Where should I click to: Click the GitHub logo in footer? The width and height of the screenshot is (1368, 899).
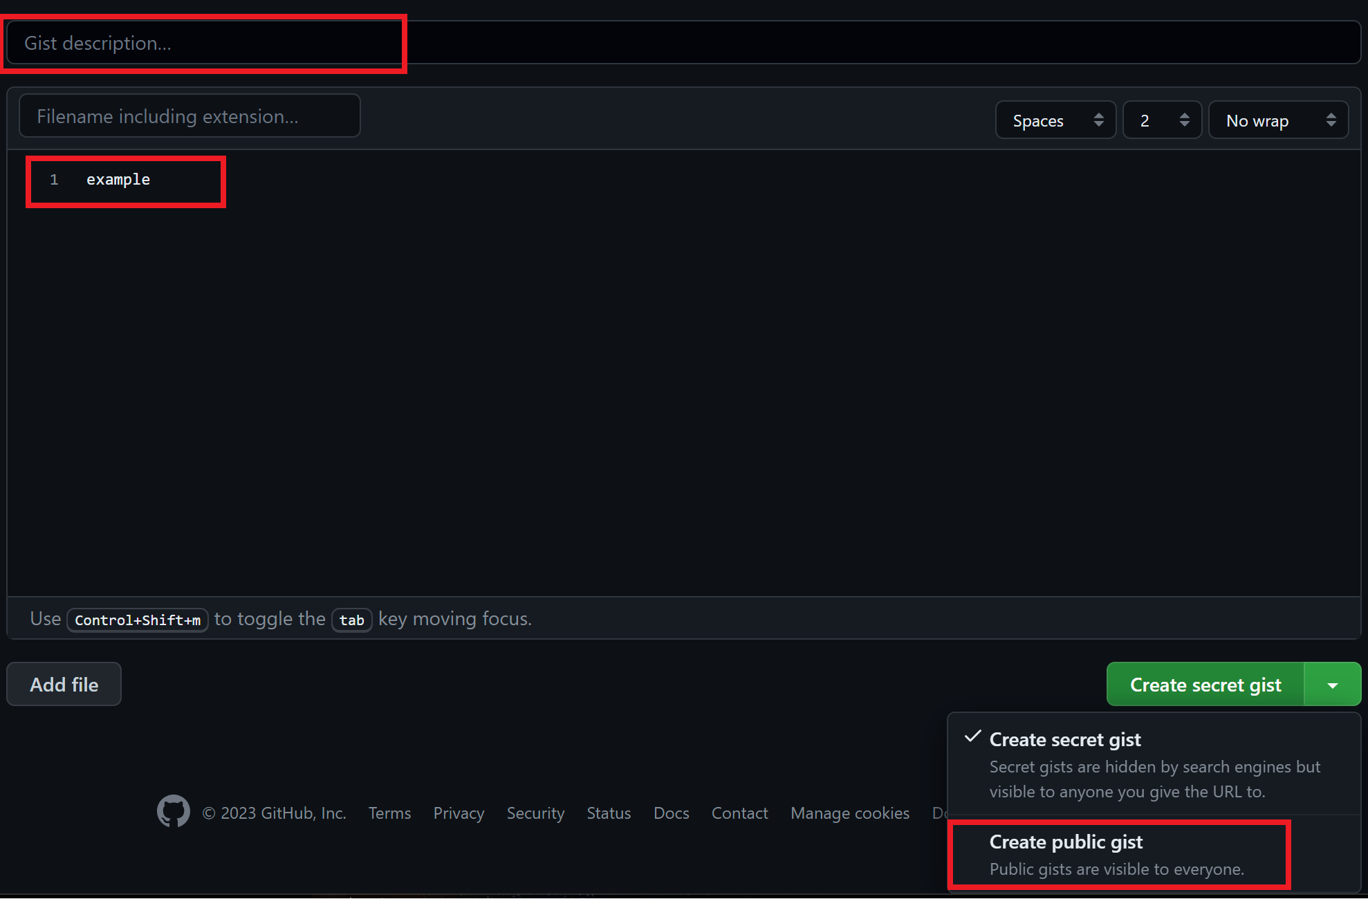(x=173, y=811)
